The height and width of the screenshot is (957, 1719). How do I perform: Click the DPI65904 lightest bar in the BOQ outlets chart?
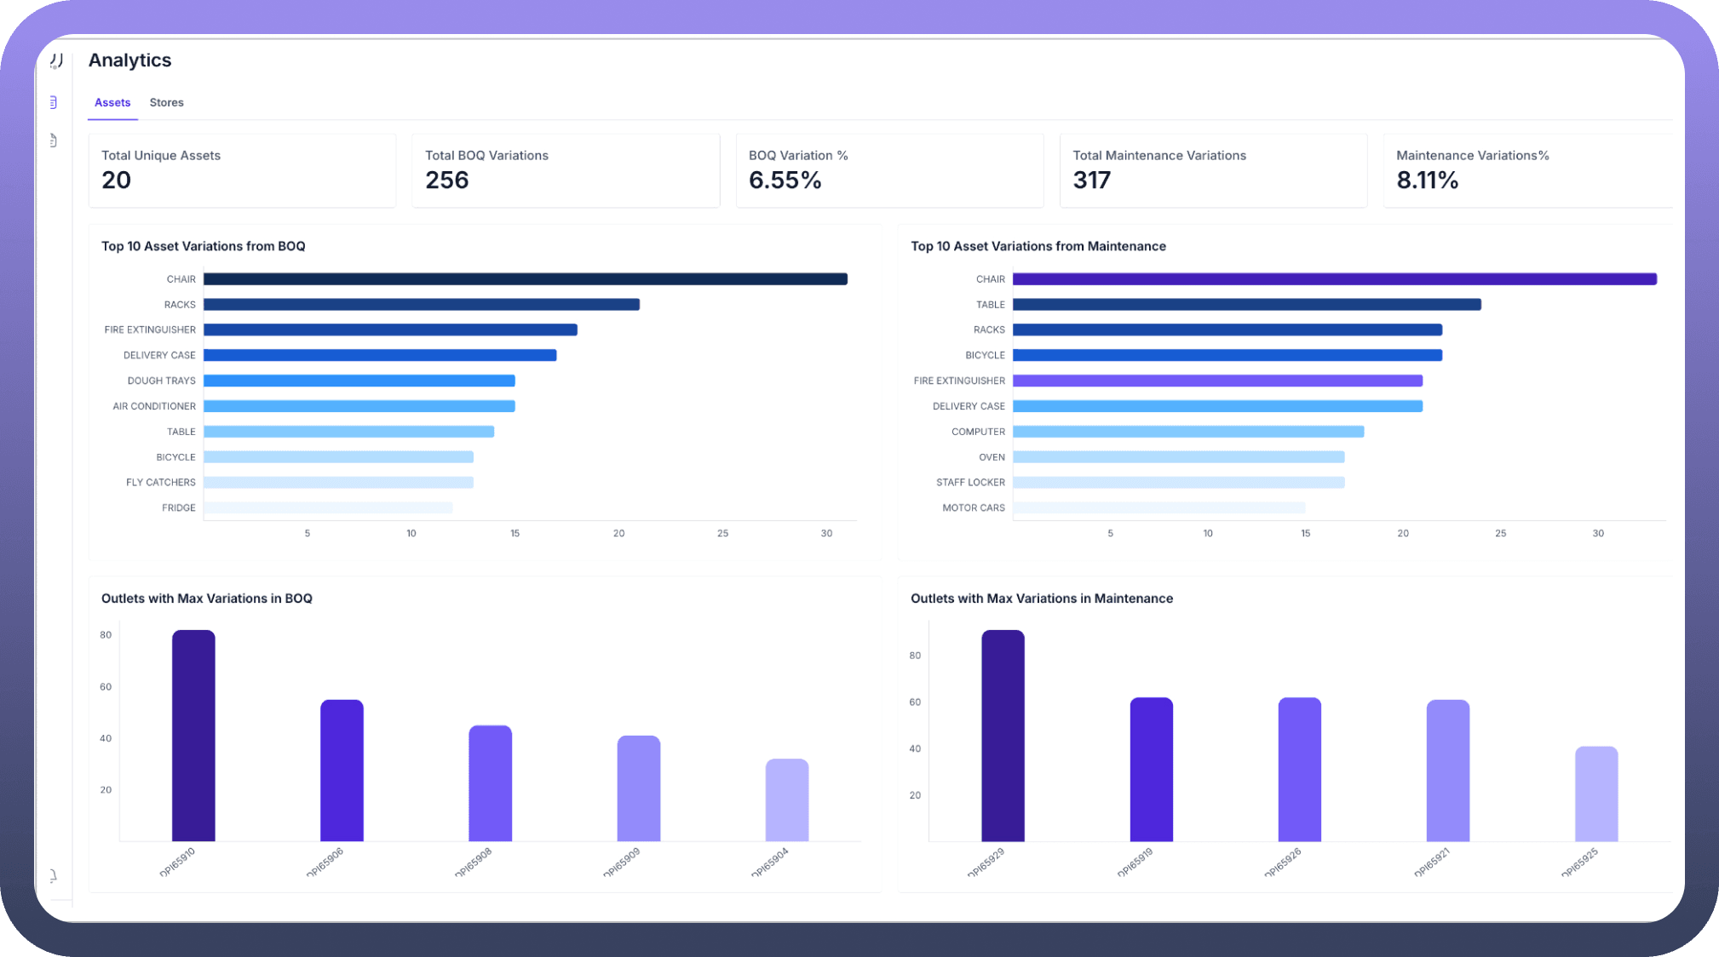[786, 800]
